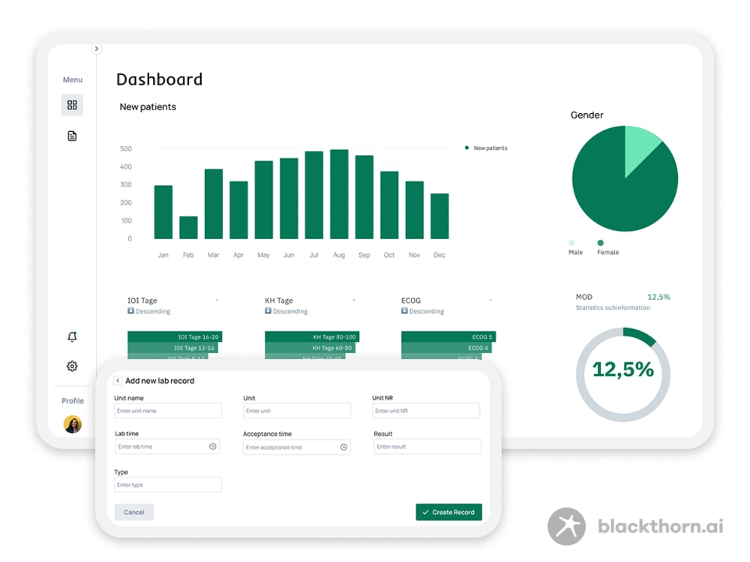Open notifications bell icon
This screenshot has width=750, height=562.
(72, 337)
